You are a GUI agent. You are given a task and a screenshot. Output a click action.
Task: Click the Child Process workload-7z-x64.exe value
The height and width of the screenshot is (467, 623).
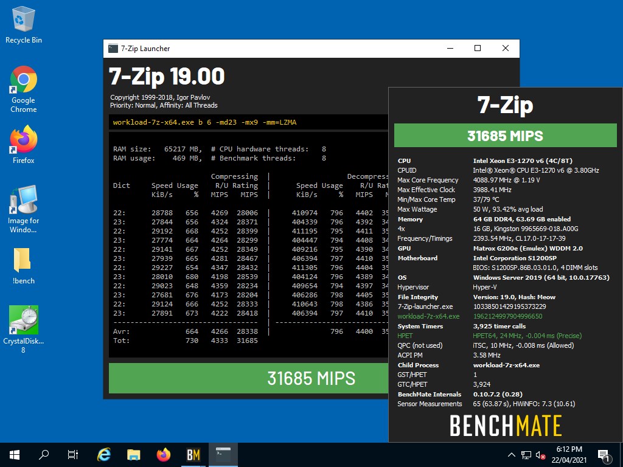[506, 365]
